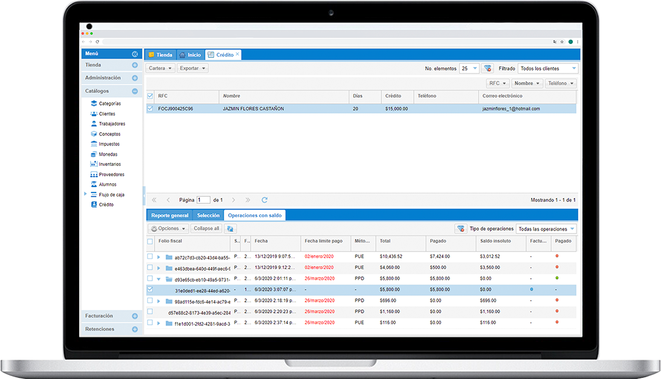This screenshot has width=661, height=379.
Task: Switch to the Reporte general tab
Action: coord(170,215)
